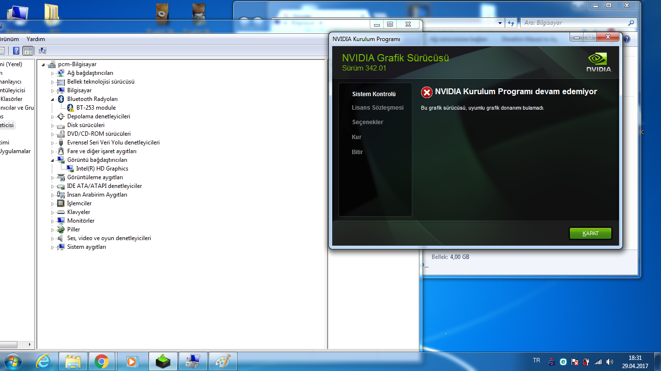
Task: Click the Explorer address bar refresh button
Action: coord(511,23)
